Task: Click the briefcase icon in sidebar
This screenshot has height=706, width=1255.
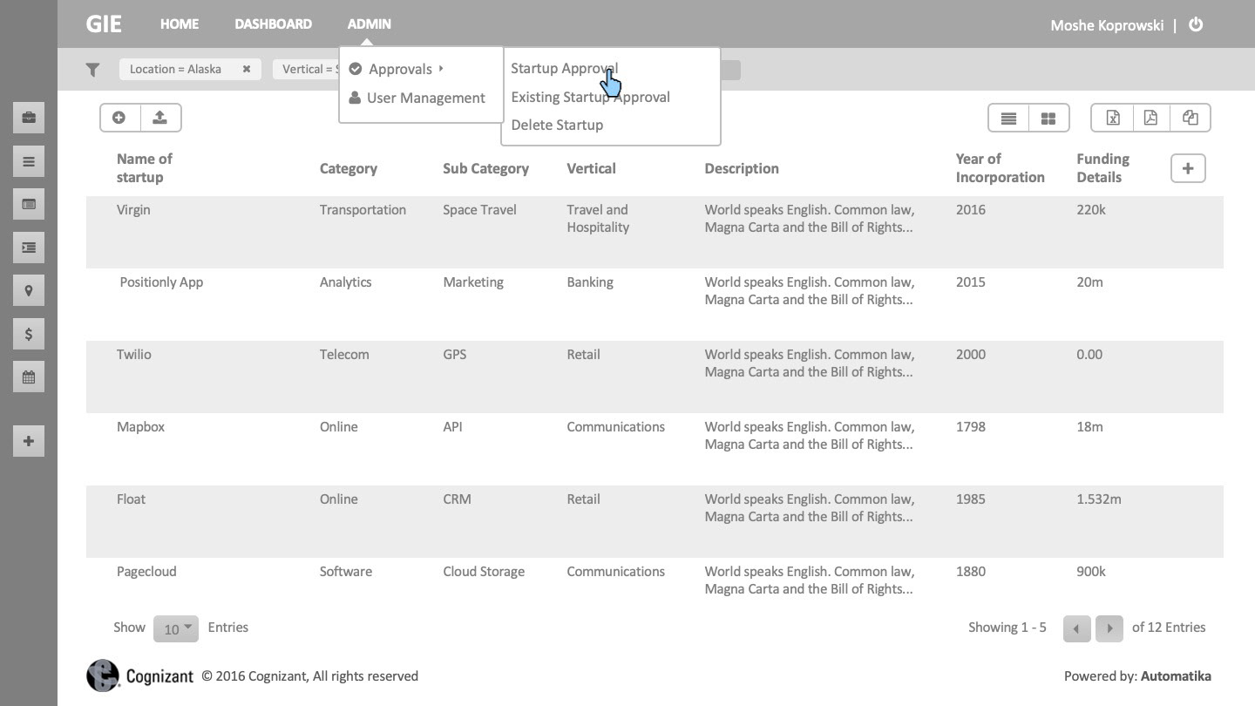Action: 29,118
